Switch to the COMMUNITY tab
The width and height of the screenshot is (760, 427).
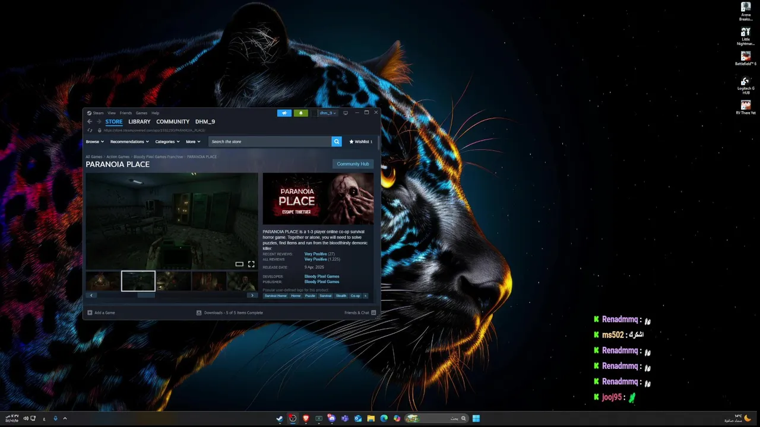coord(173,122)
